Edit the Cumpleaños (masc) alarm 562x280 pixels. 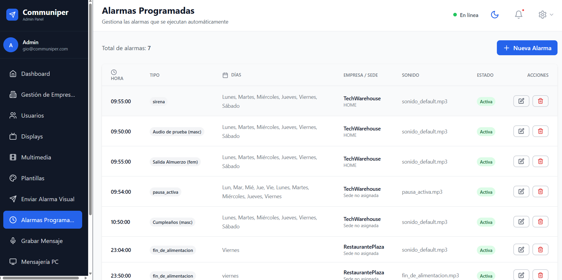pos(521,222)
